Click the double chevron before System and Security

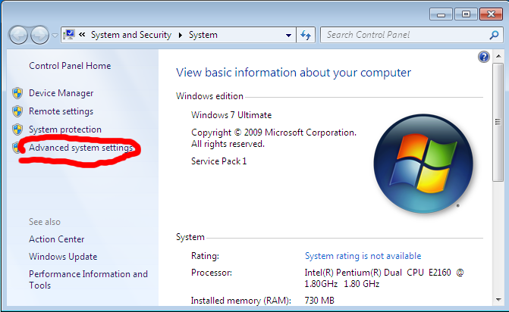click(x=82, y=34)
